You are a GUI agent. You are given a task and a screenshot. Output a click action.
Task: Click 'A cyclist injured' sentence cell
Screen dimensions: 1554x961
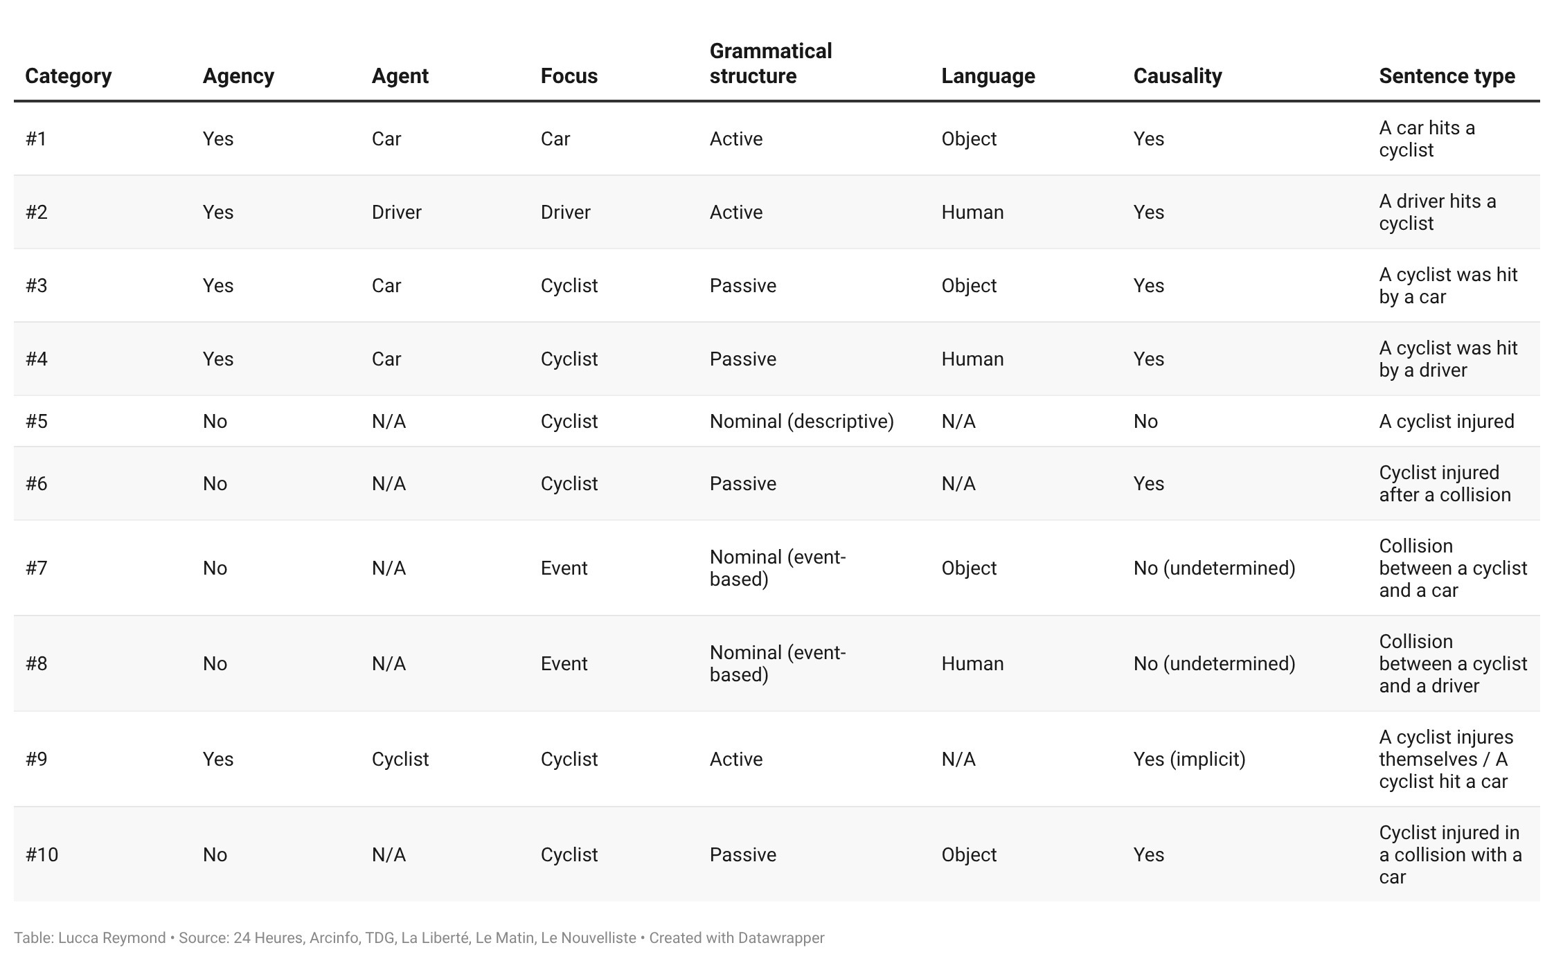pyautogui.click(x=1446, y=421)
